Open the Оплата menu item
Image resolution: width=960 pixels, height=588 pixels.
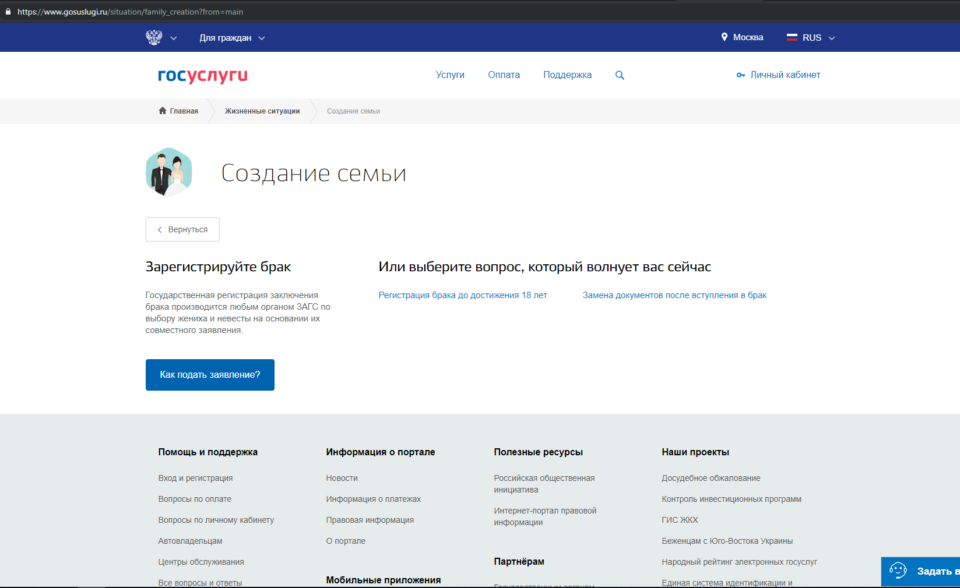504,75
